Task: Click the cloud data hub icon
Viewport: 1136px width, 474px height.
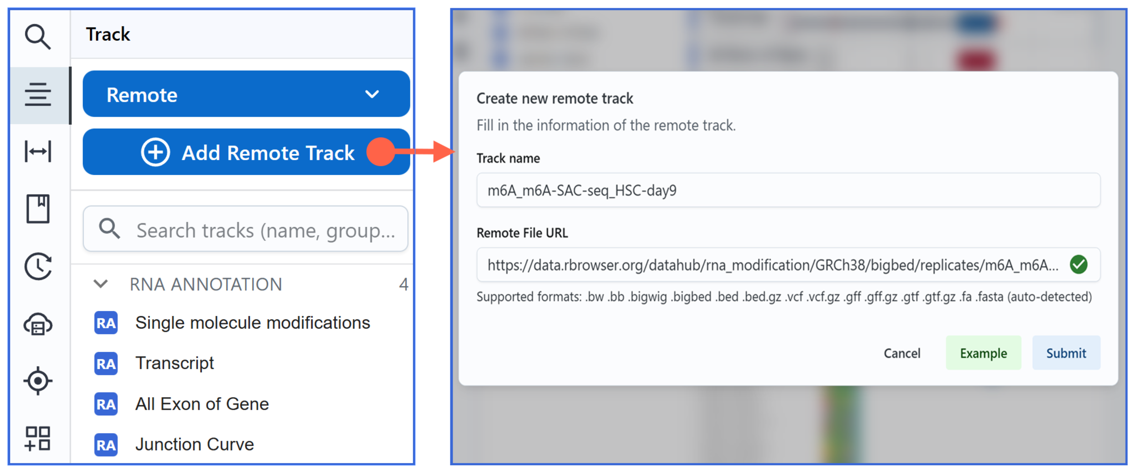Action: coord(37,324)
